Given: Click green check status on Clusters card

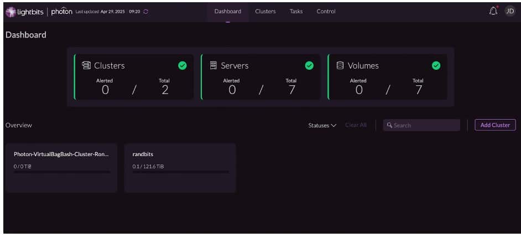Looking at the screenshot, I should tap(182, 65).
